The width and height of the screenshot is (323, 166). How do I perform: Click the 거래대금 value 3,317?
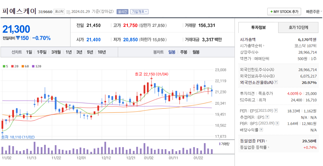click(208, 40)
